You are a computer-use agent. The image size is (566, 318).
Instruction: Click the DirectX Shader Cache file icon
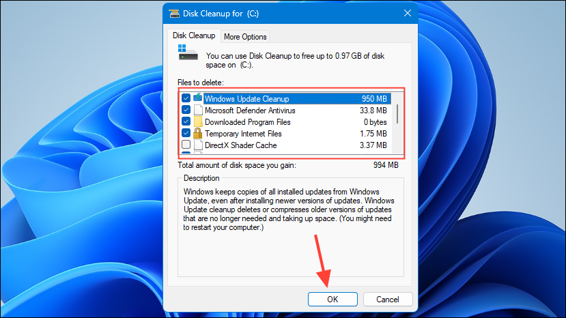point(198,145)
